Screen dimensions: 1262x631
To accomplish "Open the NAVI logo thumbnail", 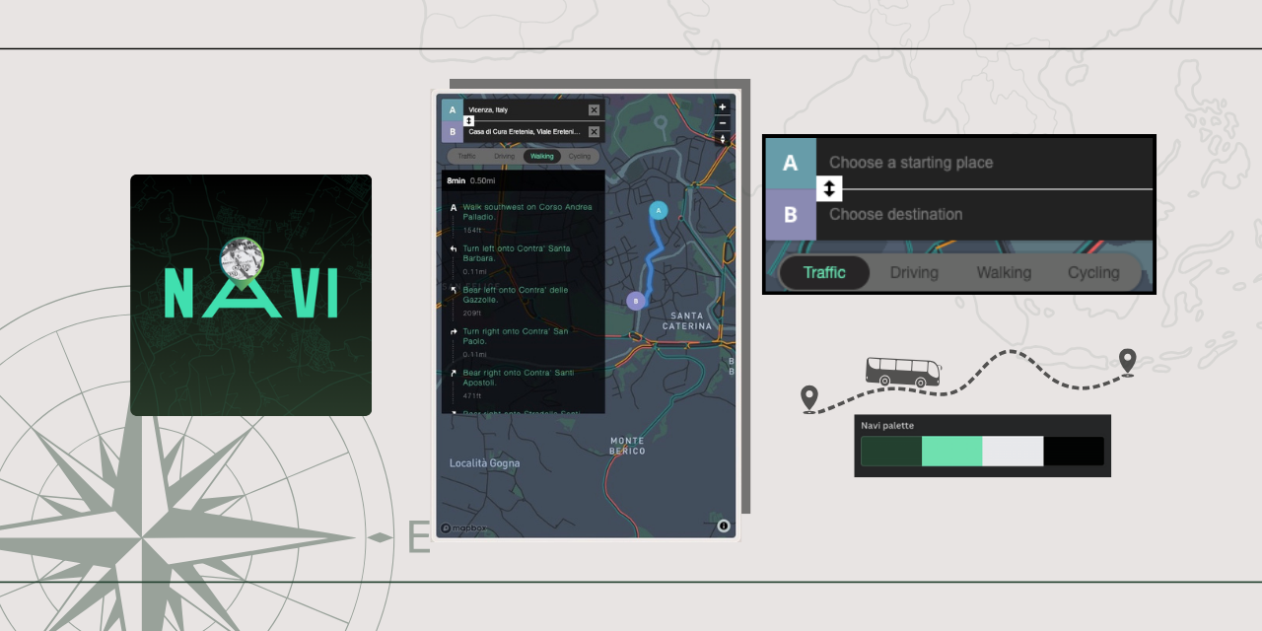I will tap(250, 295).
